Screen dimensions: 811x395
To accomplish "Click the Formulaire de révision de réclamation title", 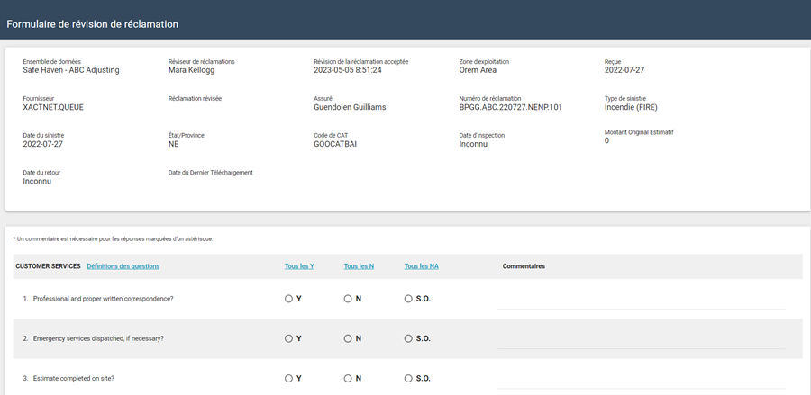I will coord(93,24).
